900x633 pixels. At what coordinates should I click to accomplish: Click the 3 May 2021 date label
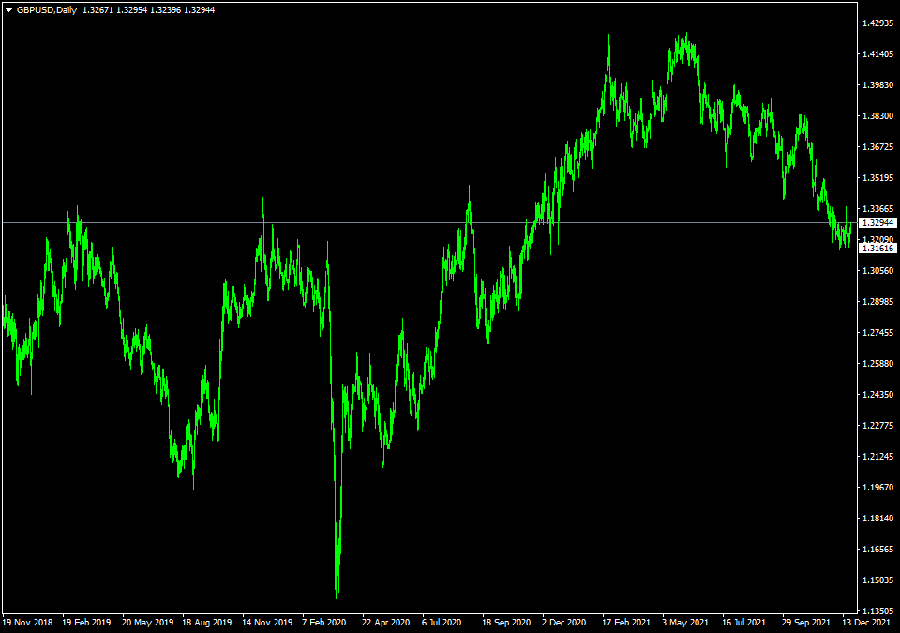click(x=685, y=623)
